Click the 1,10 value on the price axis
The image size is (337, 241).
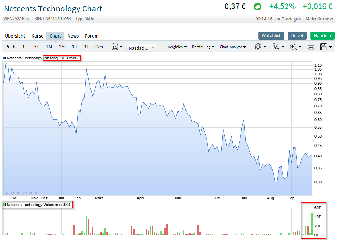(318, 65)
